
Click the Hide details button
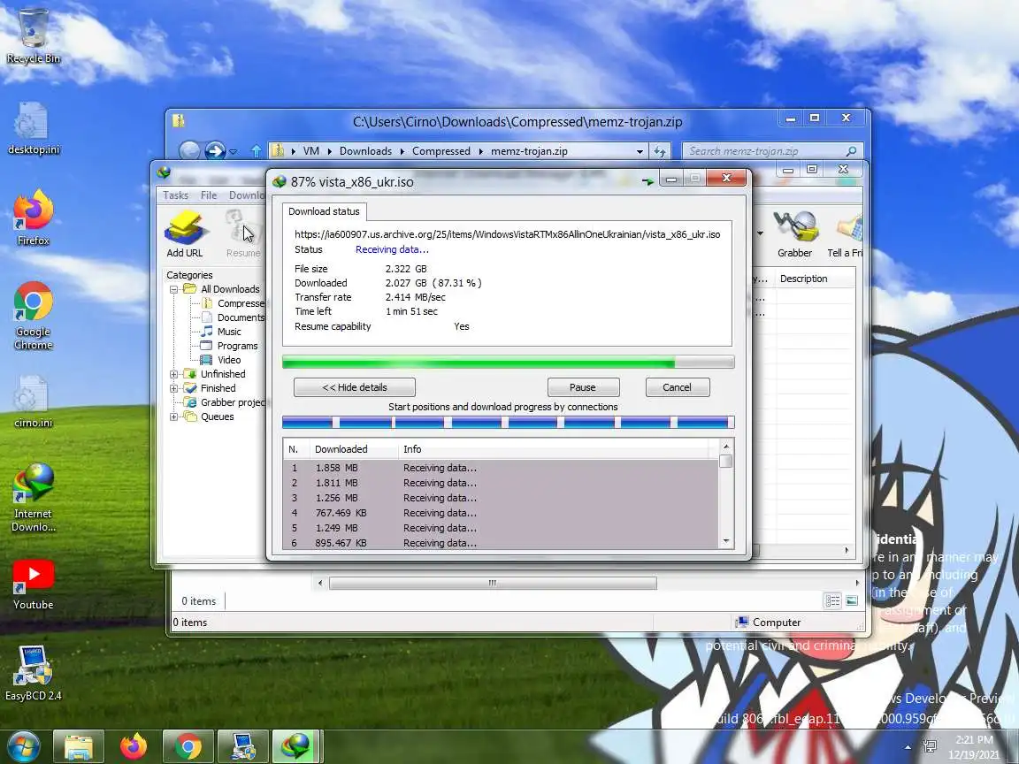pyautogui.click(x=354, y=387)
